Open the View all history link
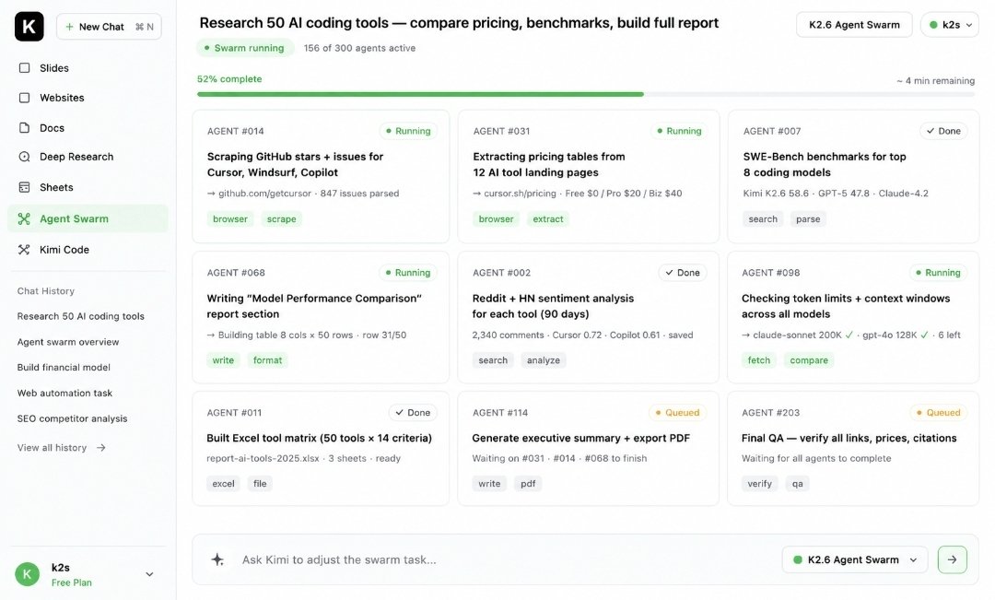This screenshot has height=600, width=995. pos(61,448)
